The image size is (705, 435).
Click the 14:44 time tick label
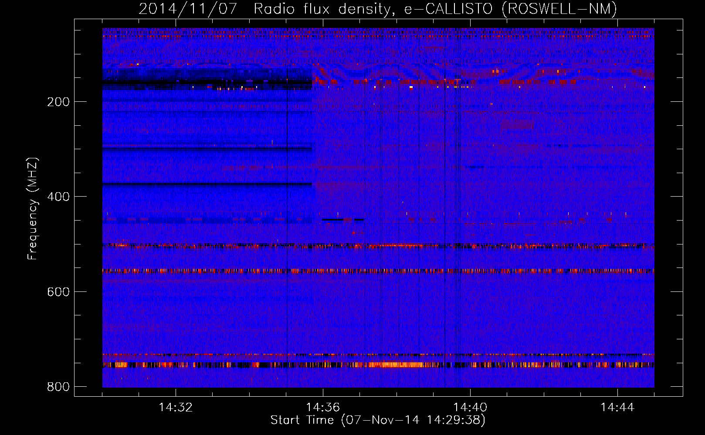[x=617, y=408]
